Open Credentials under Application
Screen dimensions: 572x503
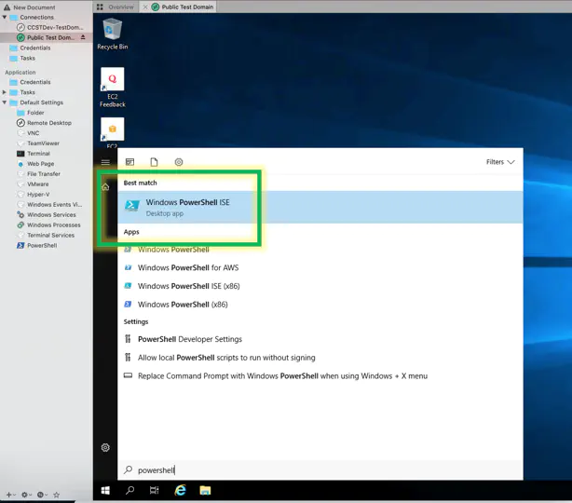(31, 82)
